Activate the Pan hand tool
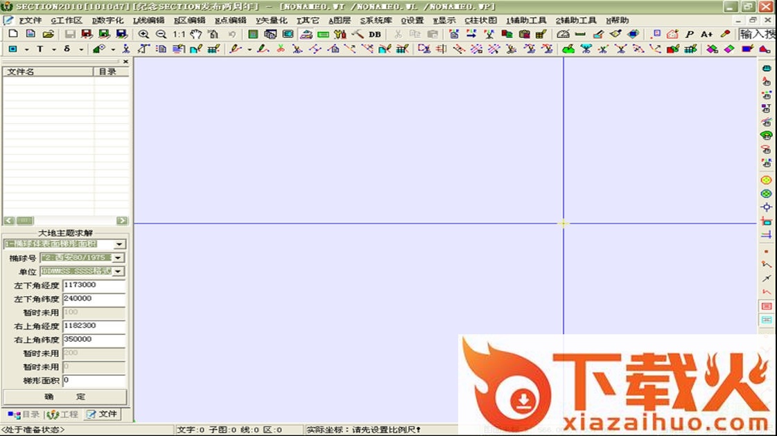The height and width of the screenshot is (436, 777). (x=196, y=34)
